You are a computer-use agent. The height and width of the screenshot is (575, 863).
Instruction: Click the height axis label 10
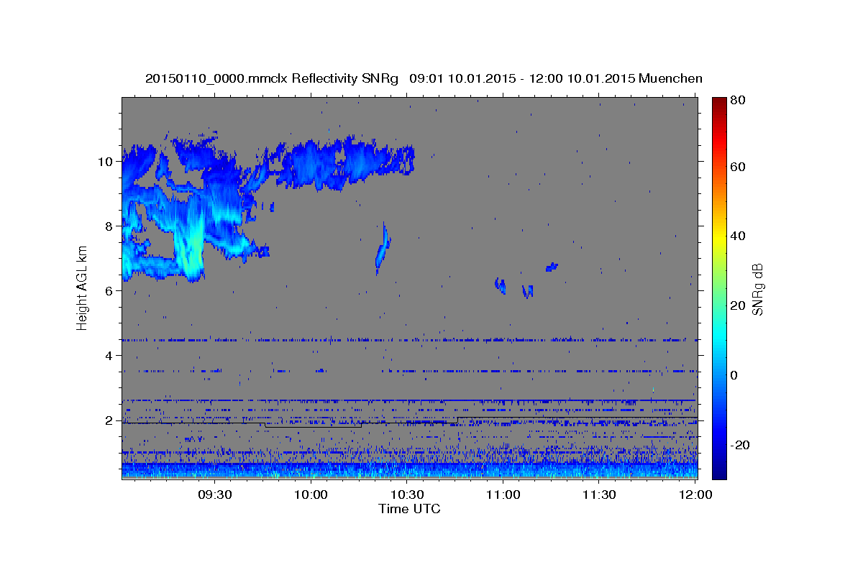(x=106, y=162)
